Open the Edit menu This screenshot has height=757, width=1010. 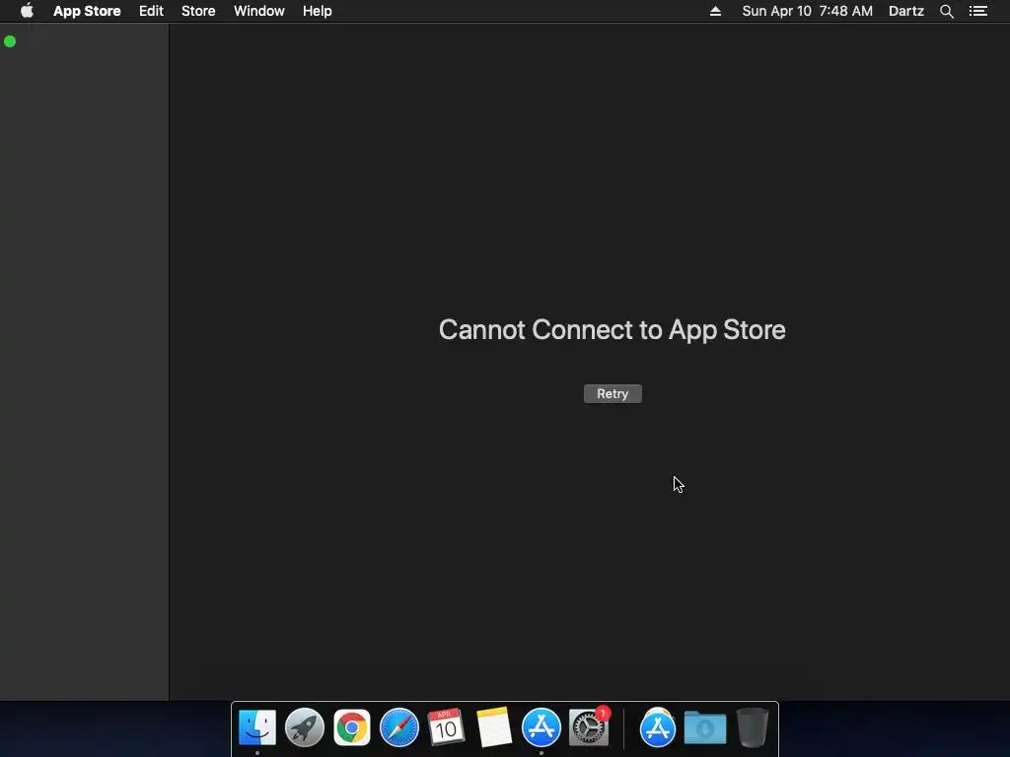pos(151,11)
